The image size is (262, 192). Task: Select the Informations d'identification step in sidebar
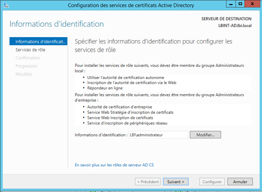pyautogui.click(x=41, y=42)
